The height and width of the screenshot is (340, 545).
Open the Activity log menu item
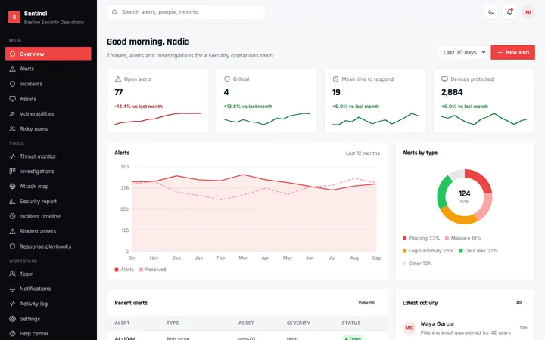coord(48,304)
